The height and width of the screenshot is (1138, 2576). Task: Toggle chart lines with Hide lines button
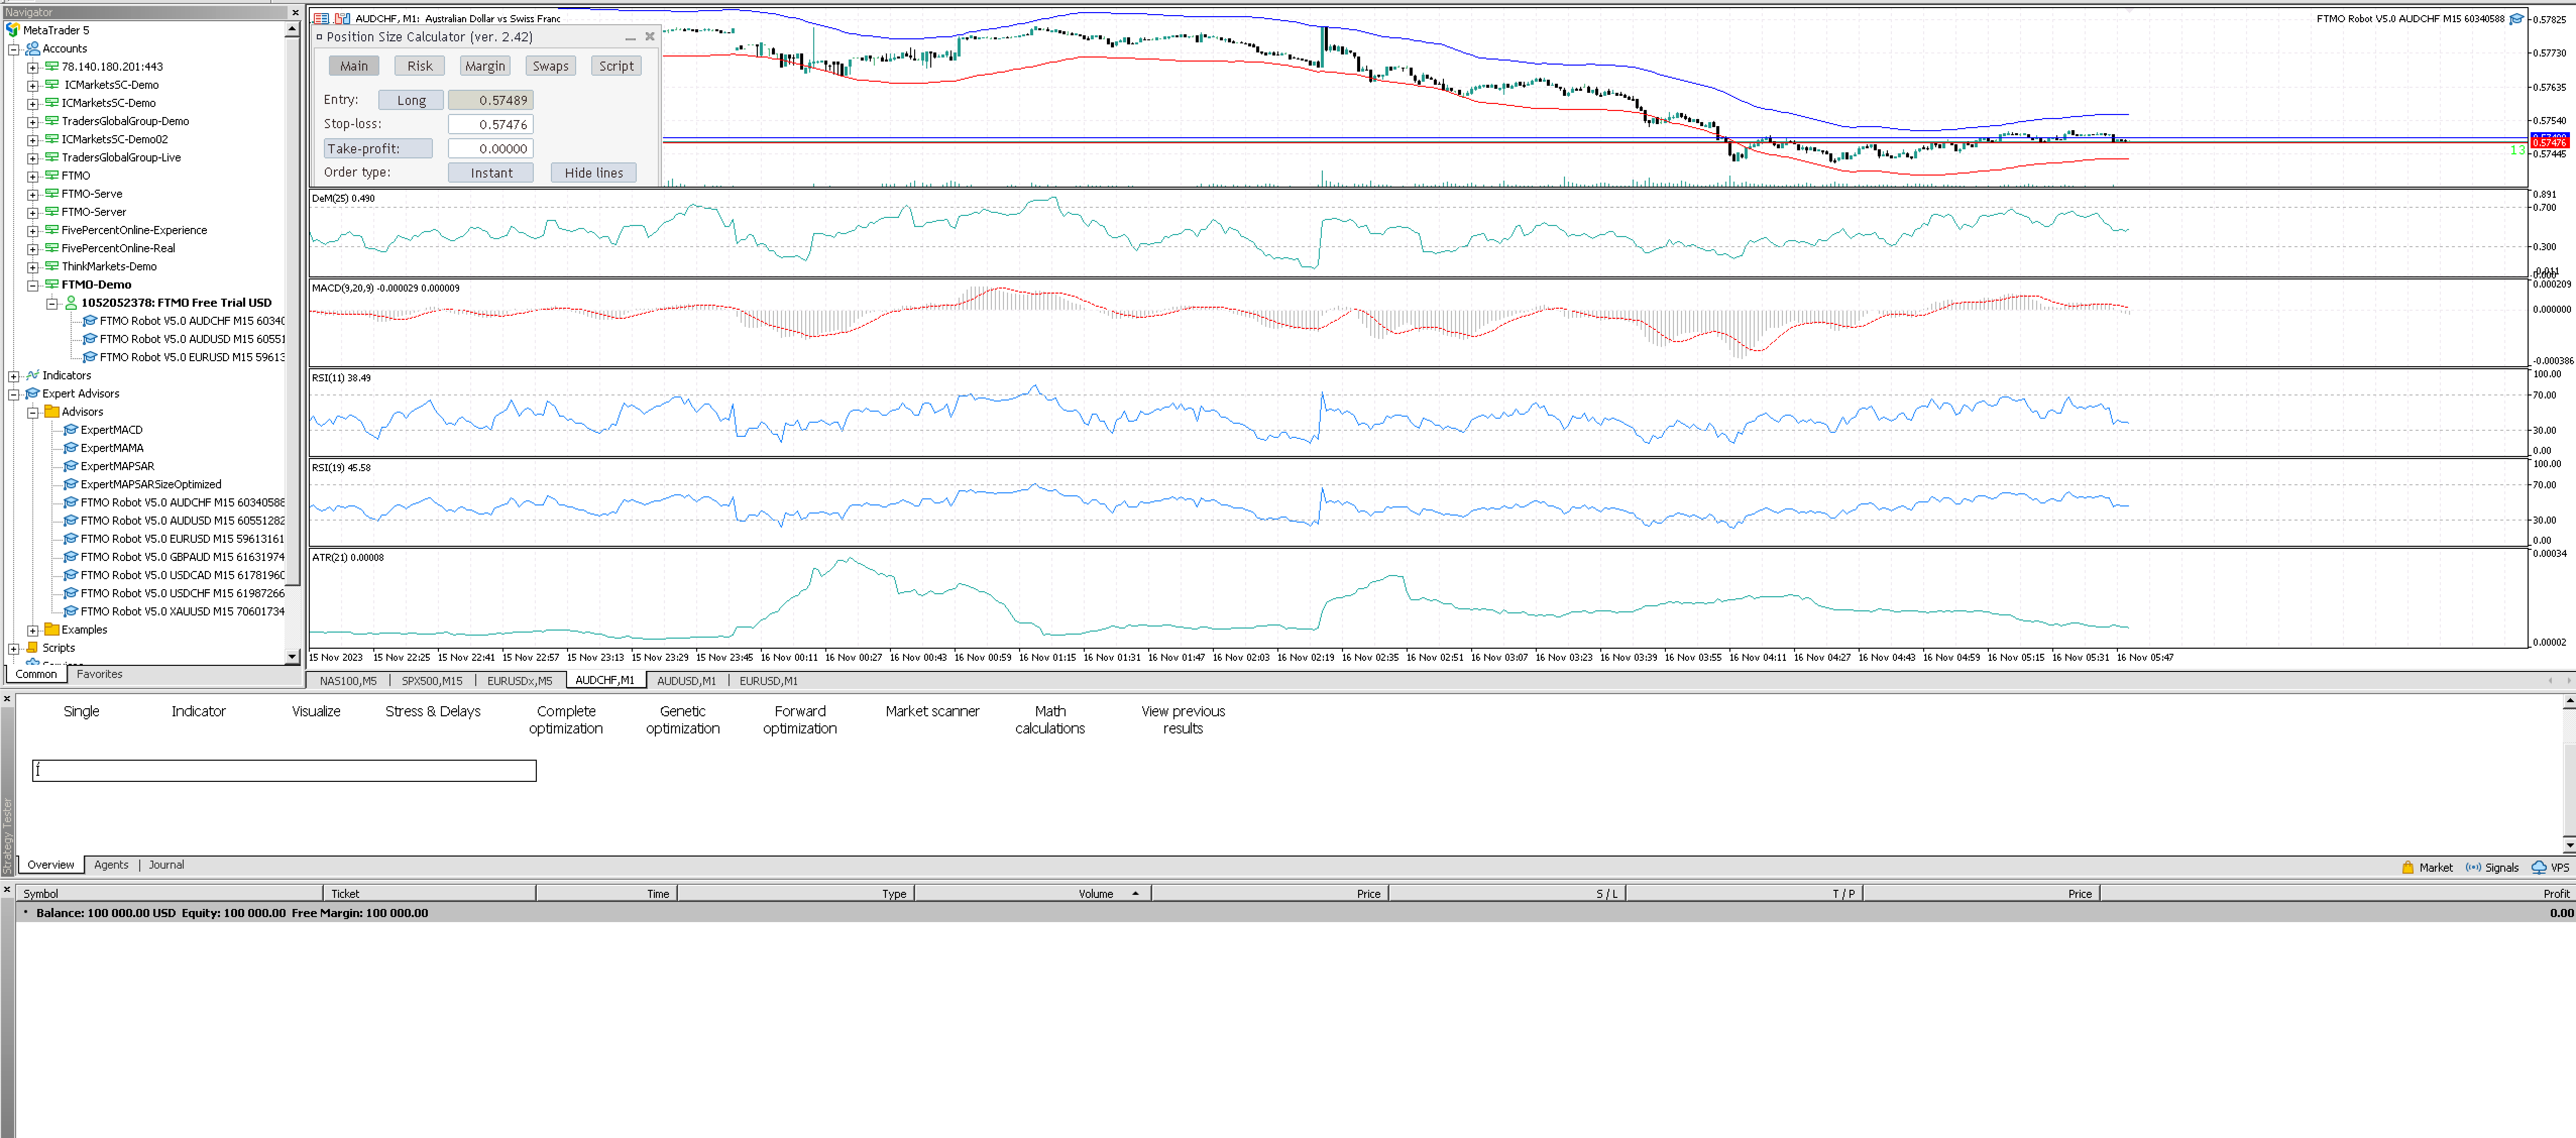pyautogui.click(x=593, y=173)
